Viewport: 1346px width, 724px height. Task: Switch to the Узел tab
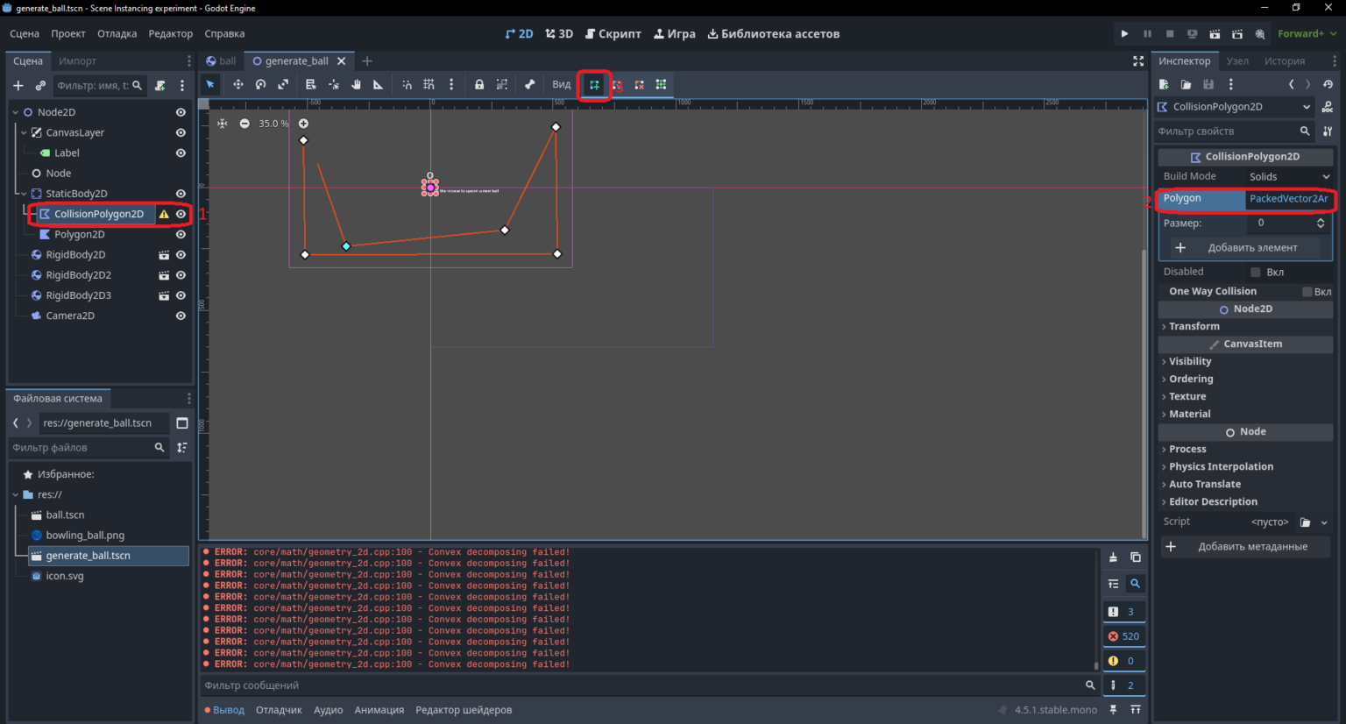pos(1237,61)
